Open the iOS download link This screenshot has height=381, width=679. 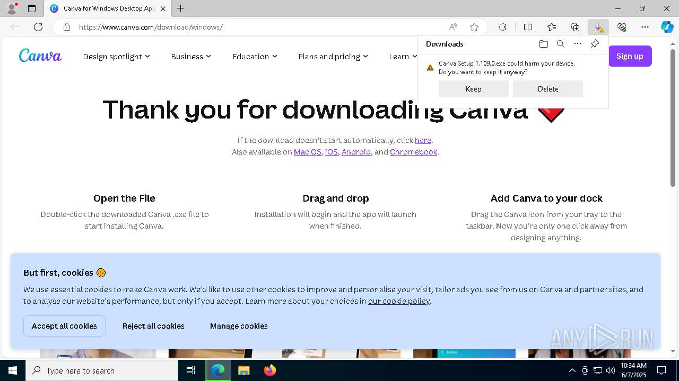pyautogui.click(x=332, y=152)
